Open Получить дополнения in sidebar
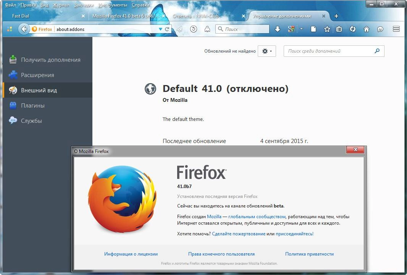 47,60
